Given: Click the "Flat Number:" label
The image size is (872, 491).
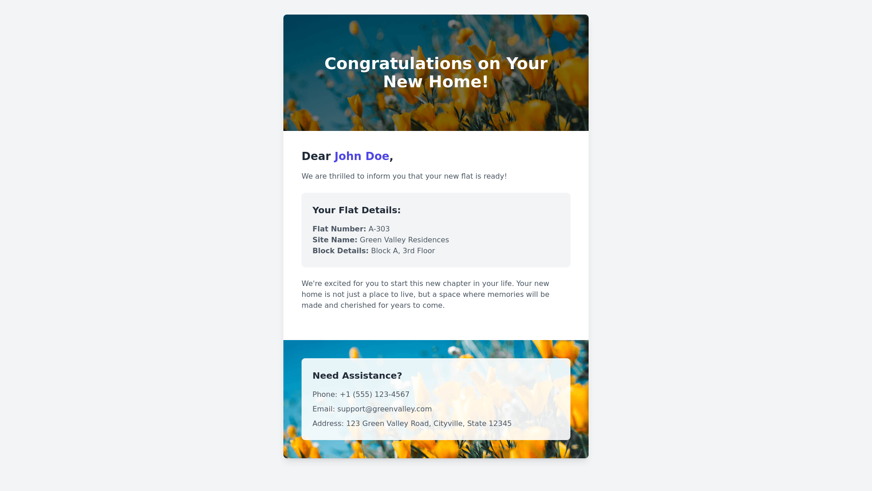Looking at the screenshot, I should point(339,229).
